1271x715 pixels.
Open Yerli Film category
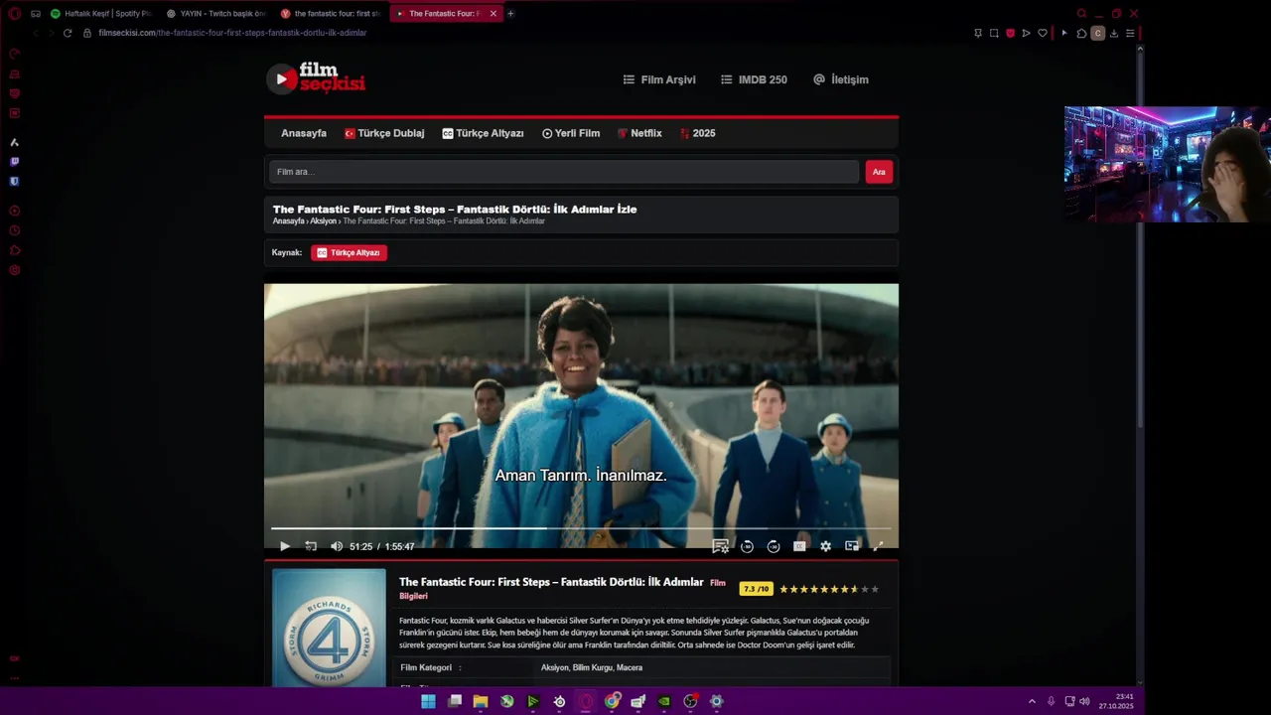point(571,133)
